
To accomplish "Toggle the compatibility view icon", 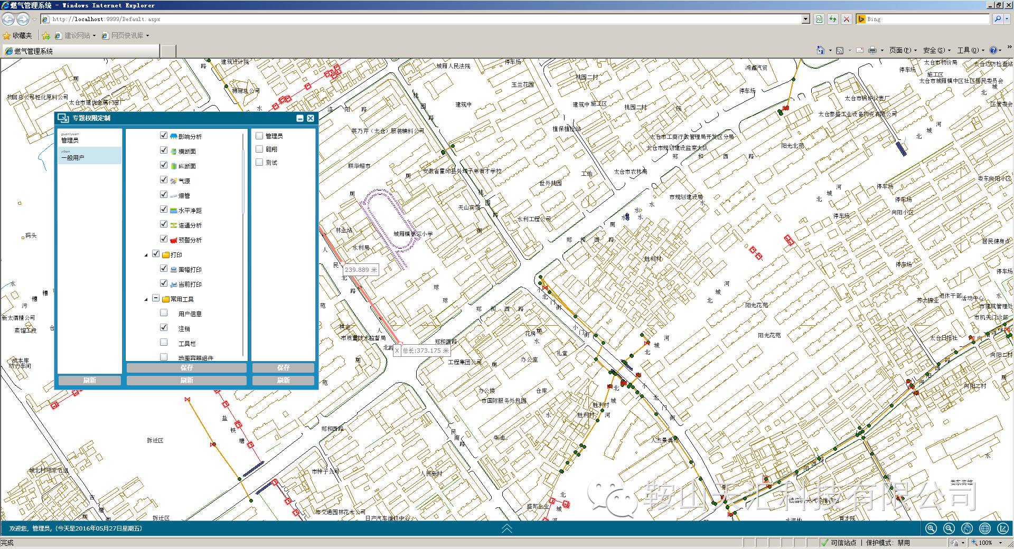I will coord(819,19).
